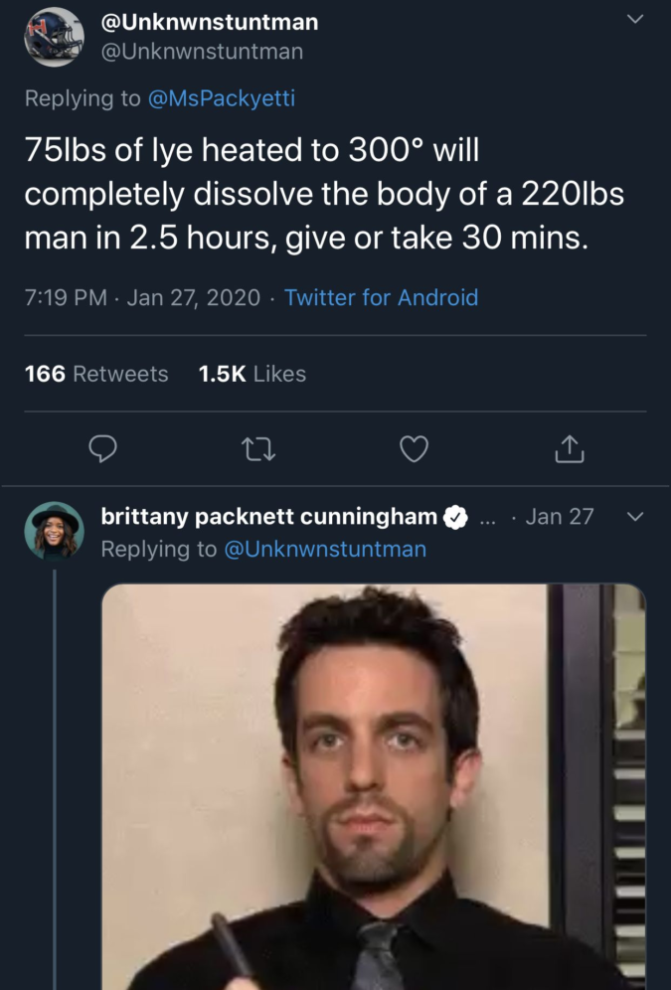
Task: Tap the verified badge on brittany
Action: point(455,517)
